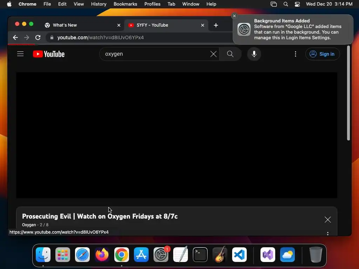Open Weather app from the Dock
The height and width of the screenshot is (269, 359).
tap(287, 255)
